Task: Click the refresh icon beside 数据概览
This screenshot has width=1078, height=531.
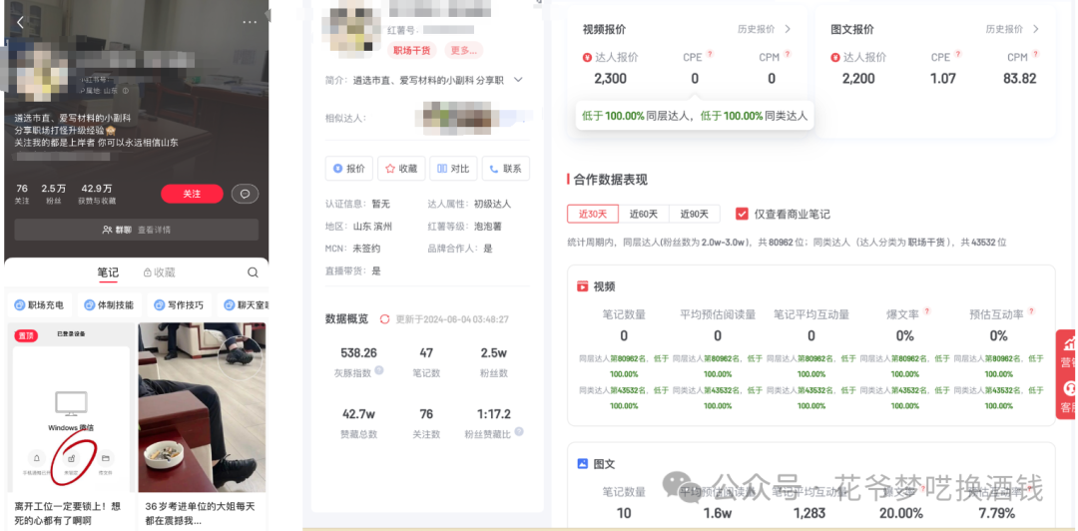Action: click(x=385, y=319)
